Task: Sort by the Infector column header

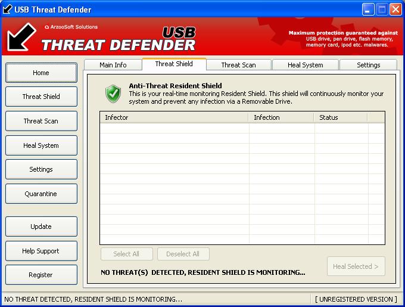Action: click(x=174, y=117)
